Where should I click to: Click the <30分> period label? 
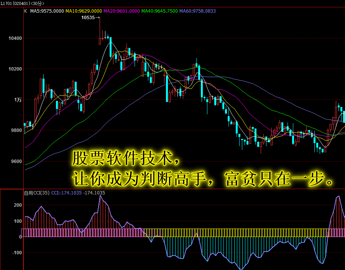point(38,3)
